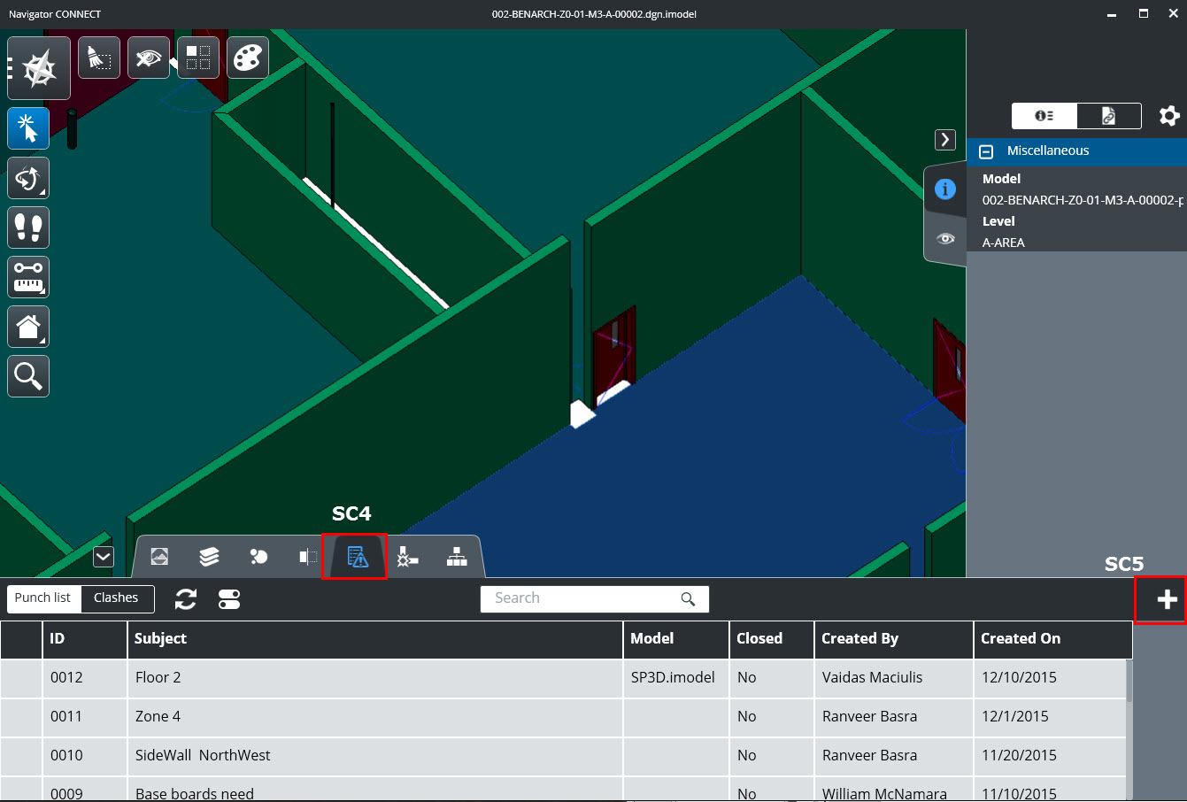Viewport: 1187px width, 802px height.
Task: Select the clear selection broom tool
Action: pyautogui.click(x=99, y=58)
